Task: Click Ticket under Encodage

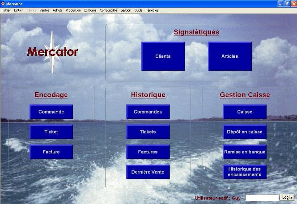Action: pyautogui.click(x=51, y=132)
